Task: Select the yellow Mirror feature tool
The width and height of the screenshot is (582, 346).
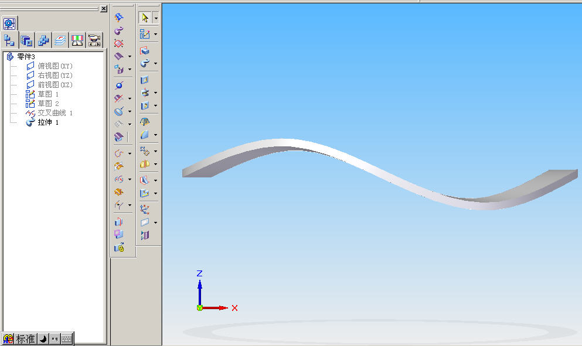Action: click(x=145, y=164)
